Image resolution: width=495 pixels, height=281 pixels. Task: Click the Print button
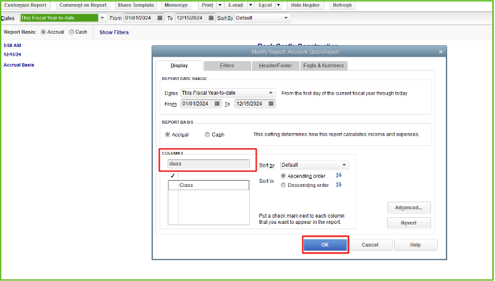click(x=207, y=5)
